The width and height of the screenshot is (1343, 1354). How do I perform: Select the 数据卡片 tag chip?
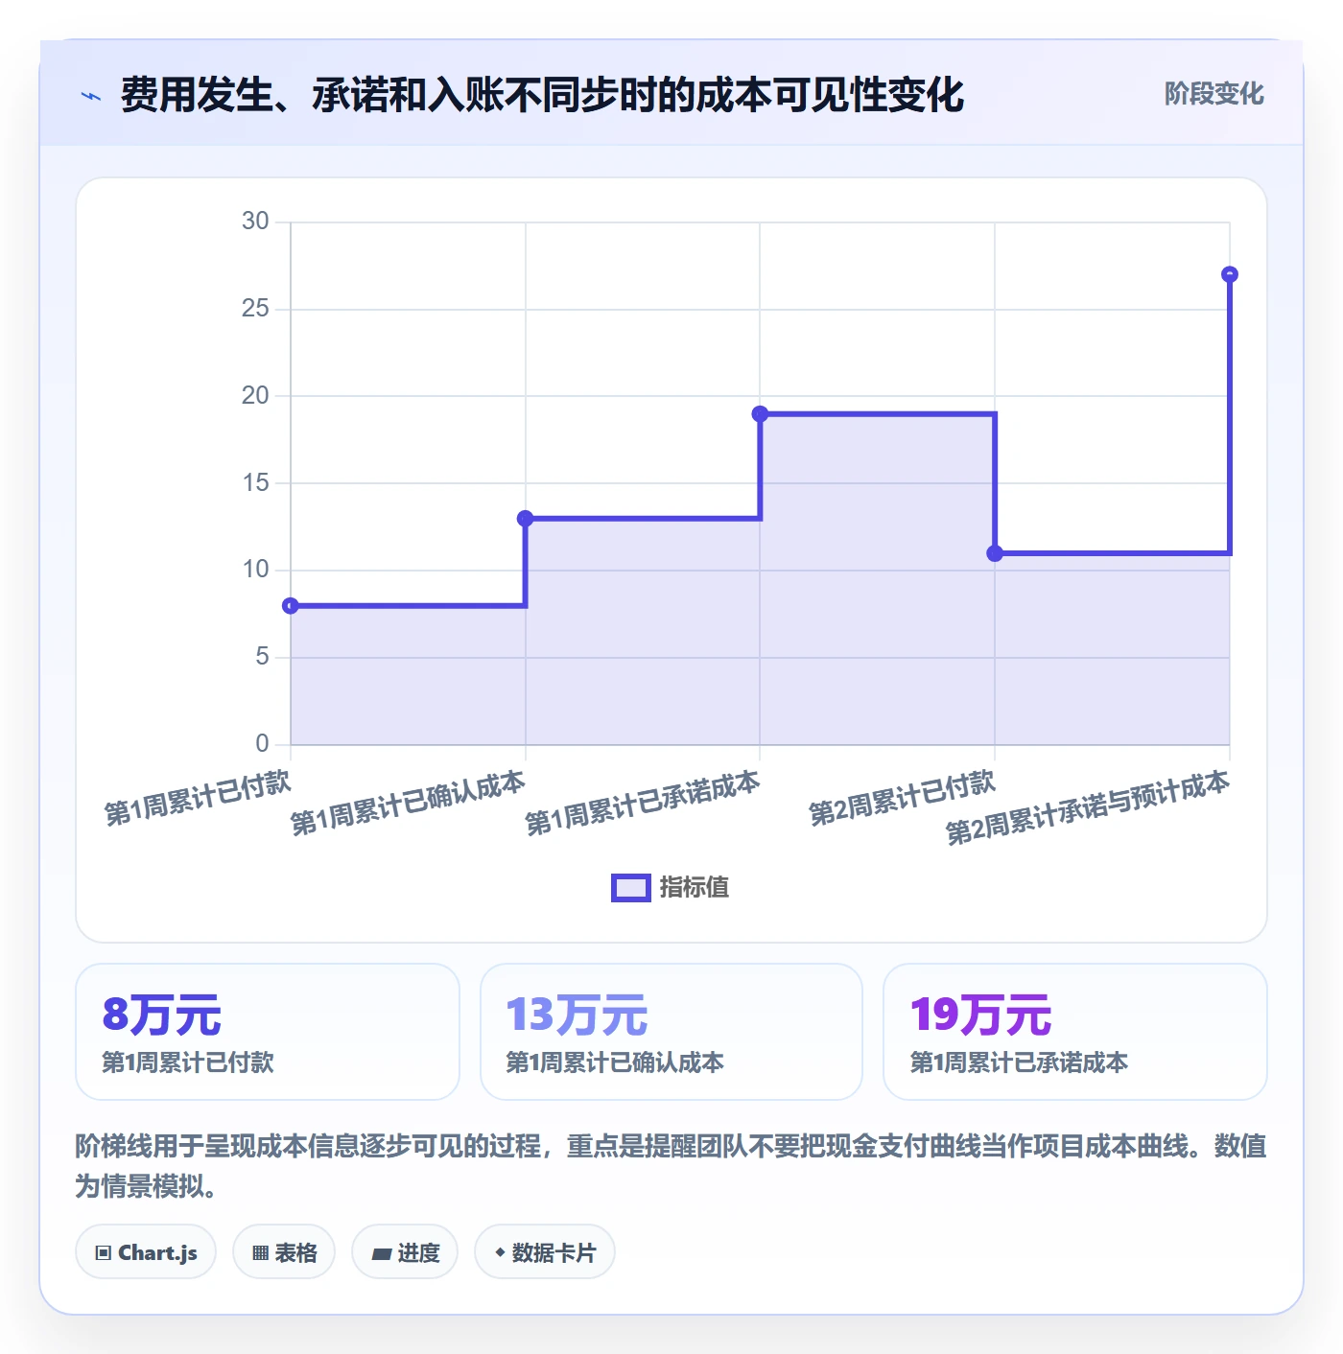tap(545, 1252)
